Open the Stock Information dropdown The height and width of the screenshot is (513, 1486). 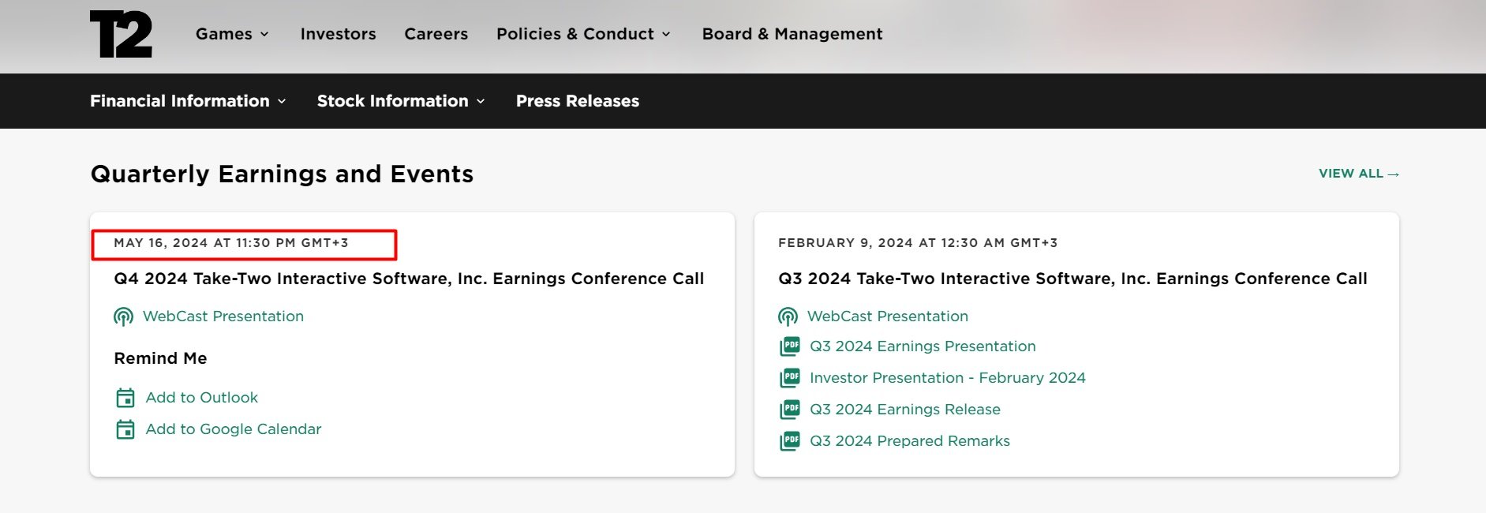tap(401, 101)
